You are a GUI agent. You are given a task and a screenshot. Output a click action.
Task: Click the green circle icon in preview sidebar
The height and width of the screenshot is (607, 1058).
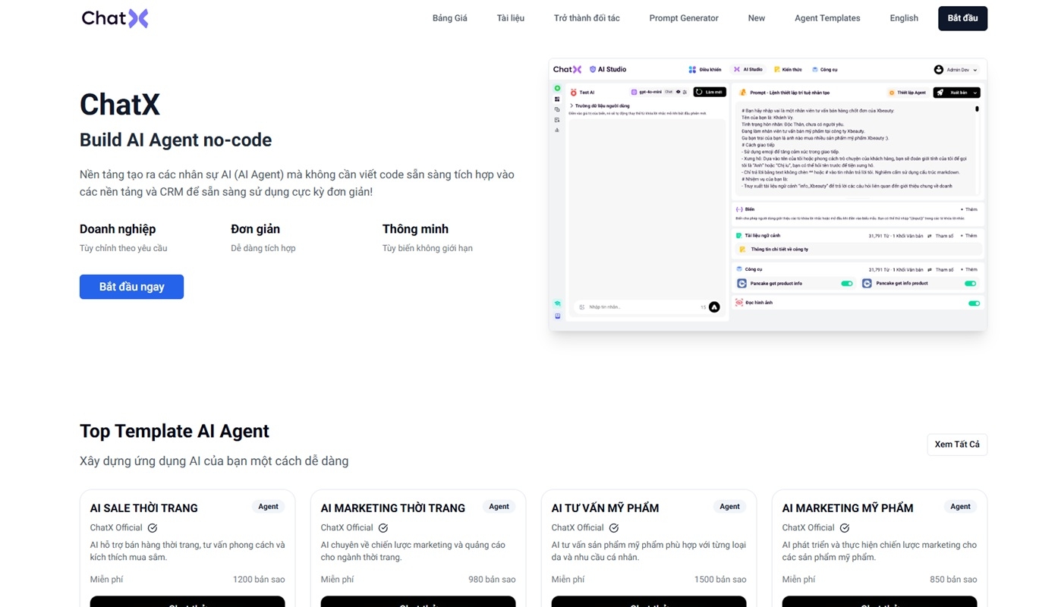click(x=557, y=89)
